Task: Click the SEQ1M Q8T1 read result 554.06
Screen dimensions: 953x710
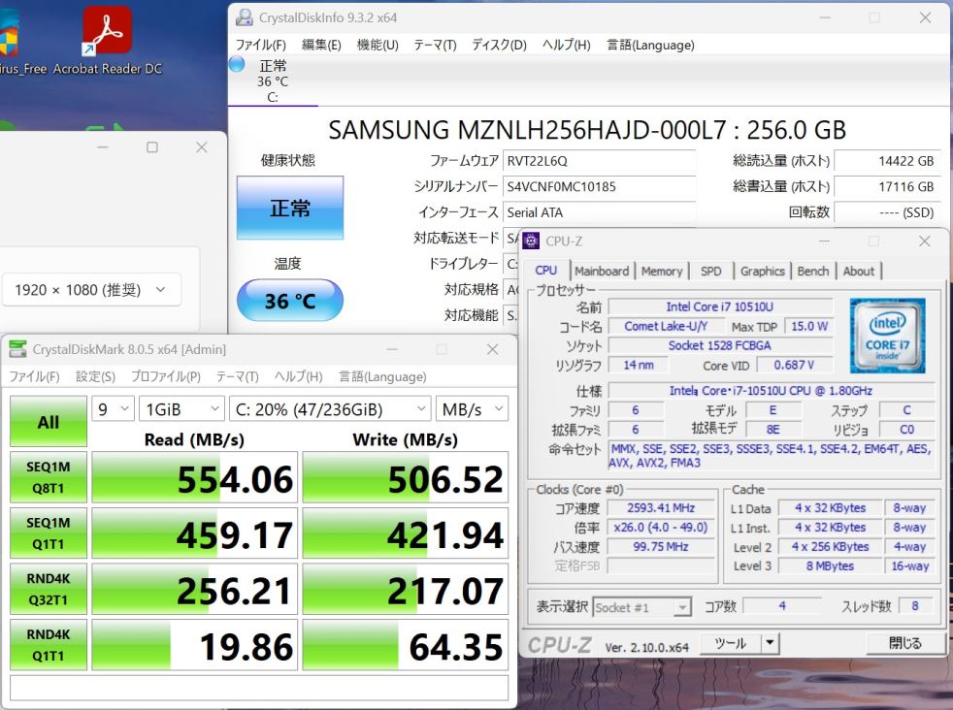Action: [x=194, y=478]
